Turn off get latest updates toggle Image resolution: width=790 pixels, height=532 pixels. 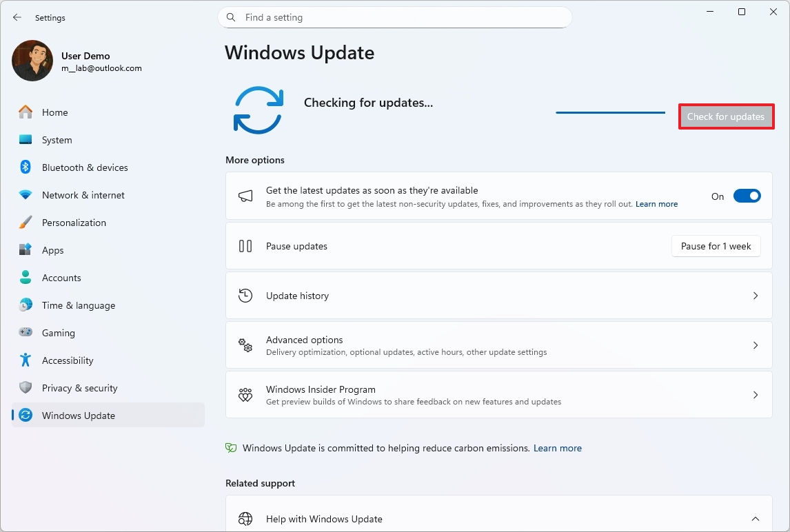coord(747,196)
